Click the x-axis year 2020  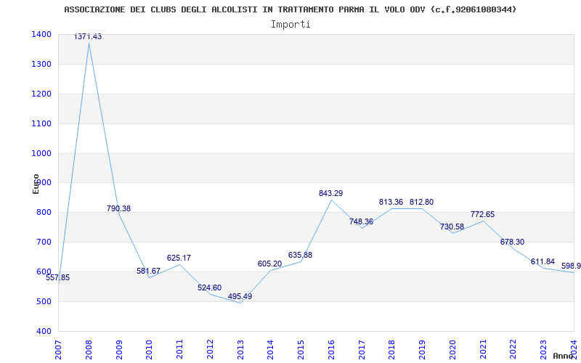point(452,350)
